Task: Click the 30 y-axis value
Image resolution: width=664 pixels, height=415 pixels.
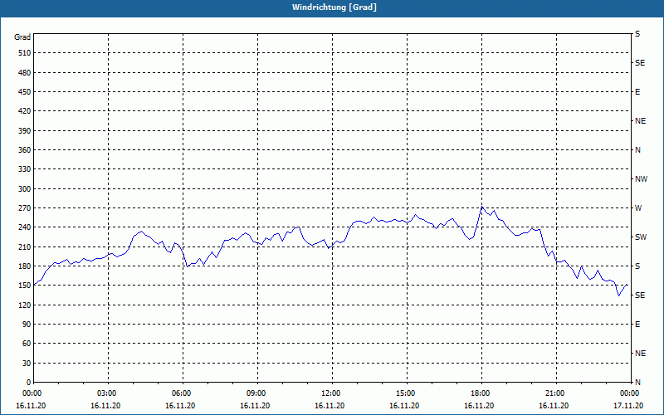Action: pos(27,364)
